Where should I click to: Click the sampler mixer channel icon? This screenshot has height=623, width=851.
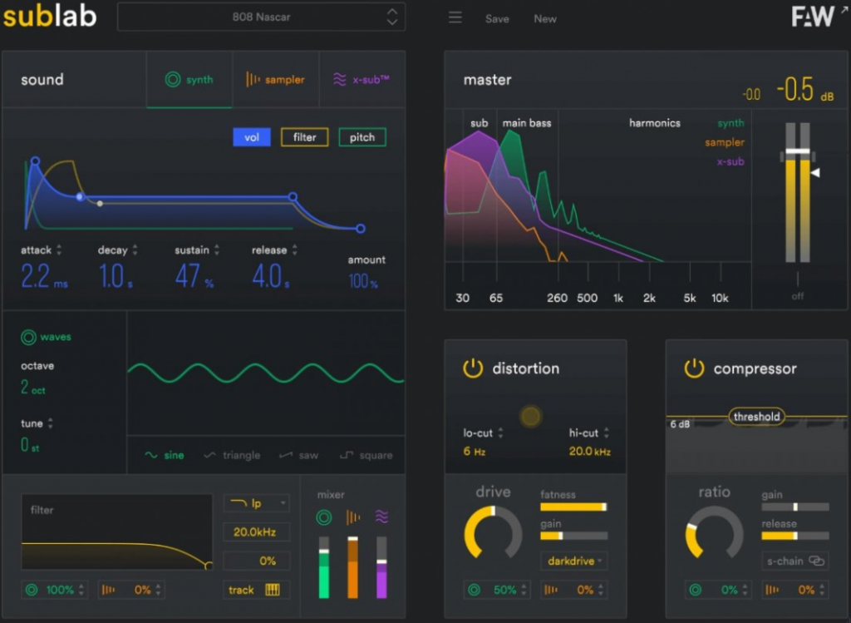(352, 517)
